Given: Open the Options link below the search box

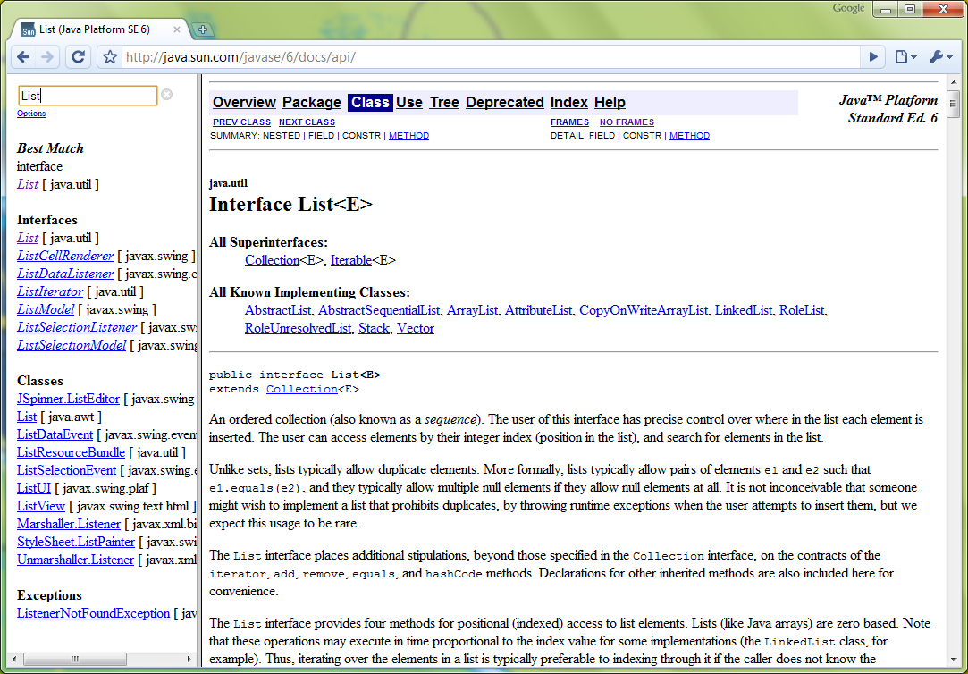Looking at the screenshot, I should pos(31,113).
